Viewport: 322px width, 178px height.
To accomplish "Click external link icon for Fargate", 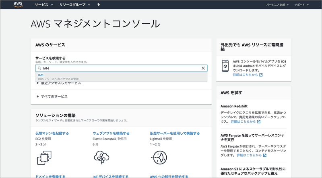I will click(265, 155).
